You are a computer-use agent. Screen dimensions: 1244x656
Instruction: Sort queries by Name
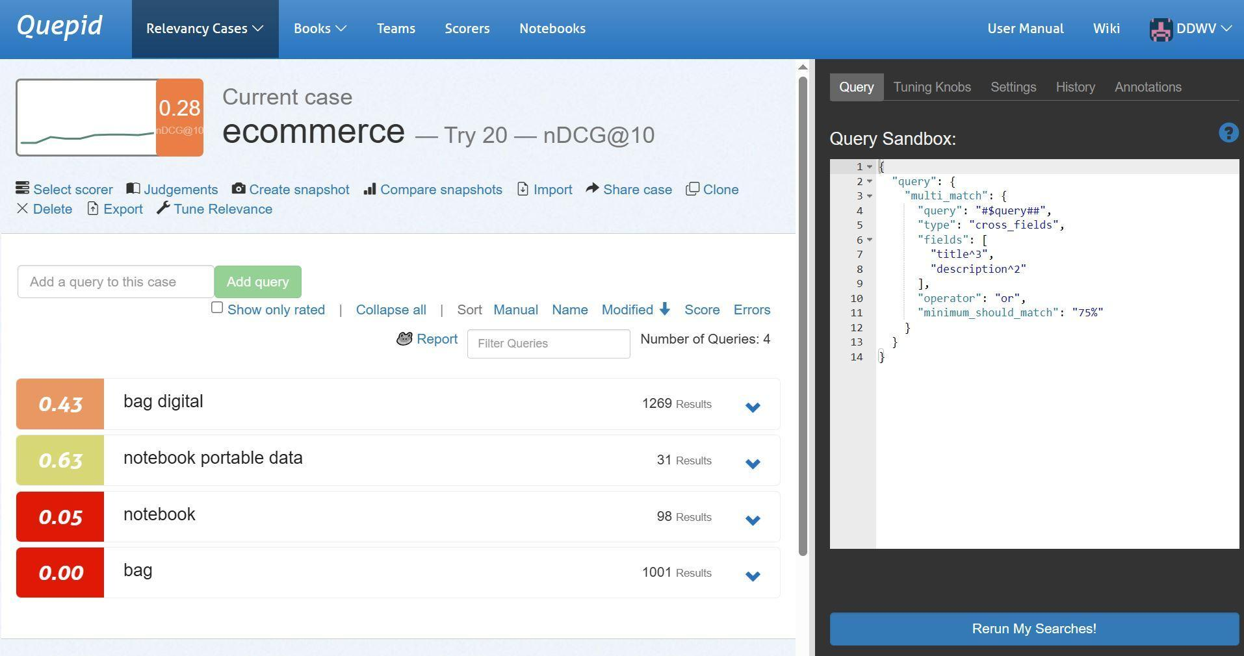click(x=570, y=310)
